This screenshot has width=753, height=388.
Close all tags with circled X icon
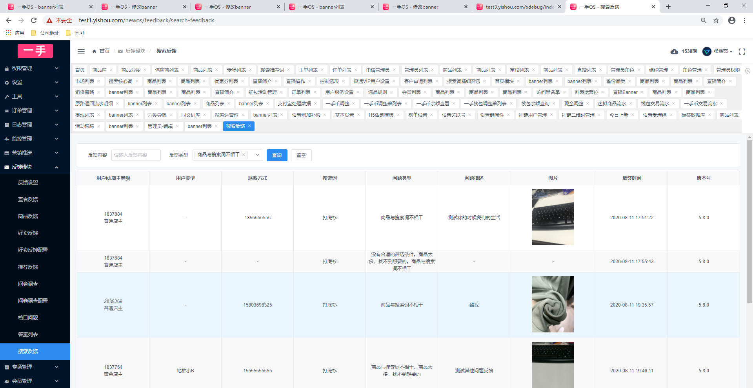pos(748,71)
